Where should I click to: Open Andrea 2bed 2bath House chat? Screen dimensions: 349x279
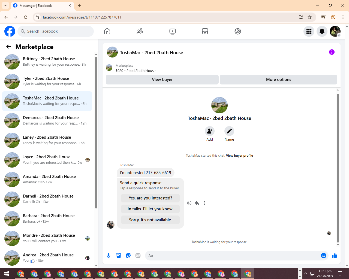point(47,258)
